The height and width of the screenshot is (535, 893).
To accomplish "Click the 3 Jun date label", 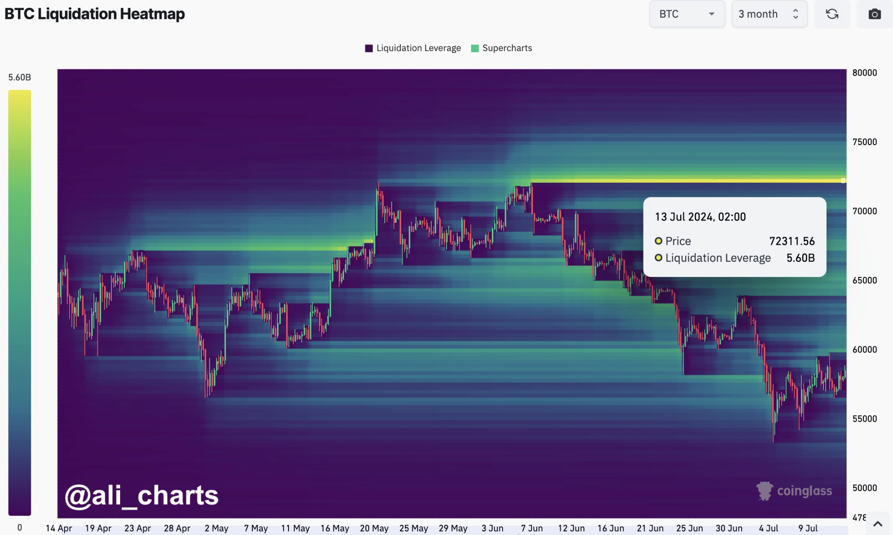I will [x=493, y=528].
